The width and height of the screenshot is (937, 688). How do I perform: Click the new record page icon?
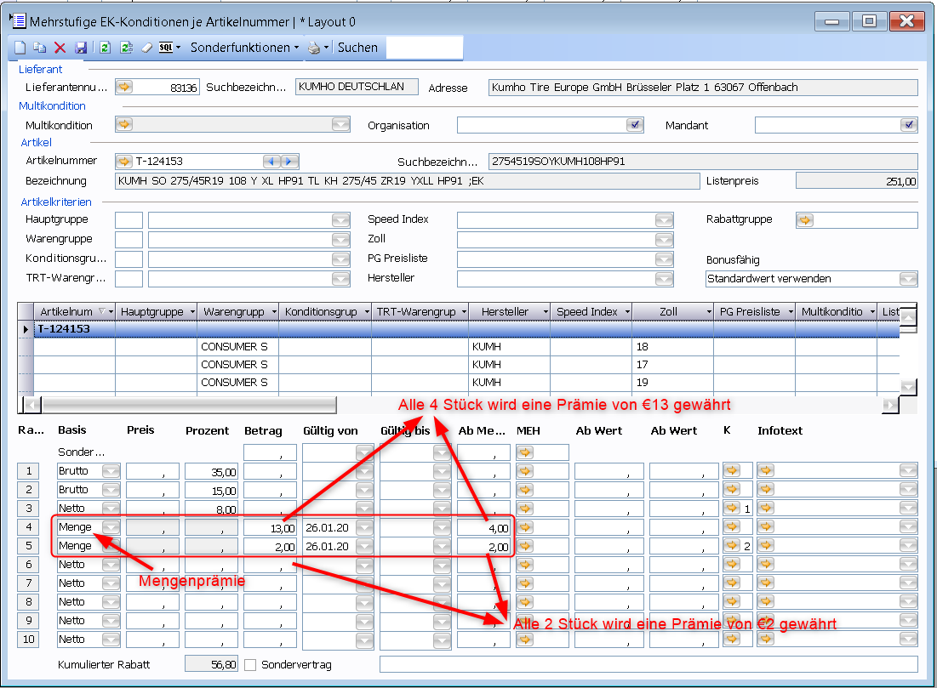click(20, 48)
